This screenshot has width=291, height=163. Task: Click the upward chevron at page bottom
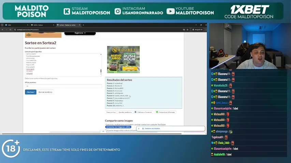(x=103, y=131)
